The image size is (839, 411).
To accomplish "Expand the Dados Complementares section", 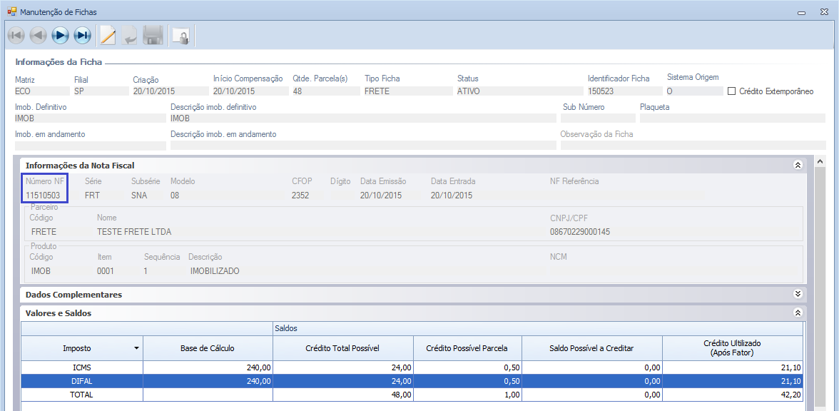I will (798, 294).
